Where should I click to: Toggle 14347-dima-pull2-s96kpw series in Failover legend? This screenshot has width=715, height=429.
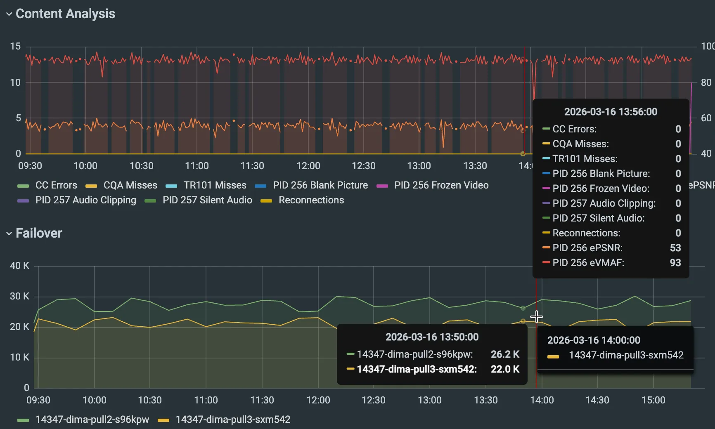[x=92, y=420]
